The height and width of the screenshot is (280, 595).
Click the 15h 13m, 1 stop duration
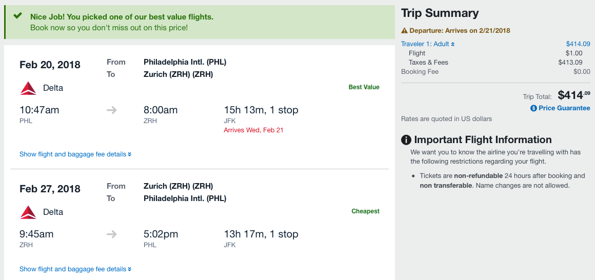click(261, 110)
